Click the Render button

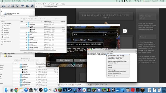(x=81, y=60)
